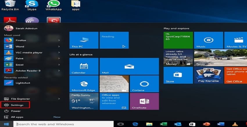Open the Money news tile
The image size is (247, 127).
[x=178, y=58]
